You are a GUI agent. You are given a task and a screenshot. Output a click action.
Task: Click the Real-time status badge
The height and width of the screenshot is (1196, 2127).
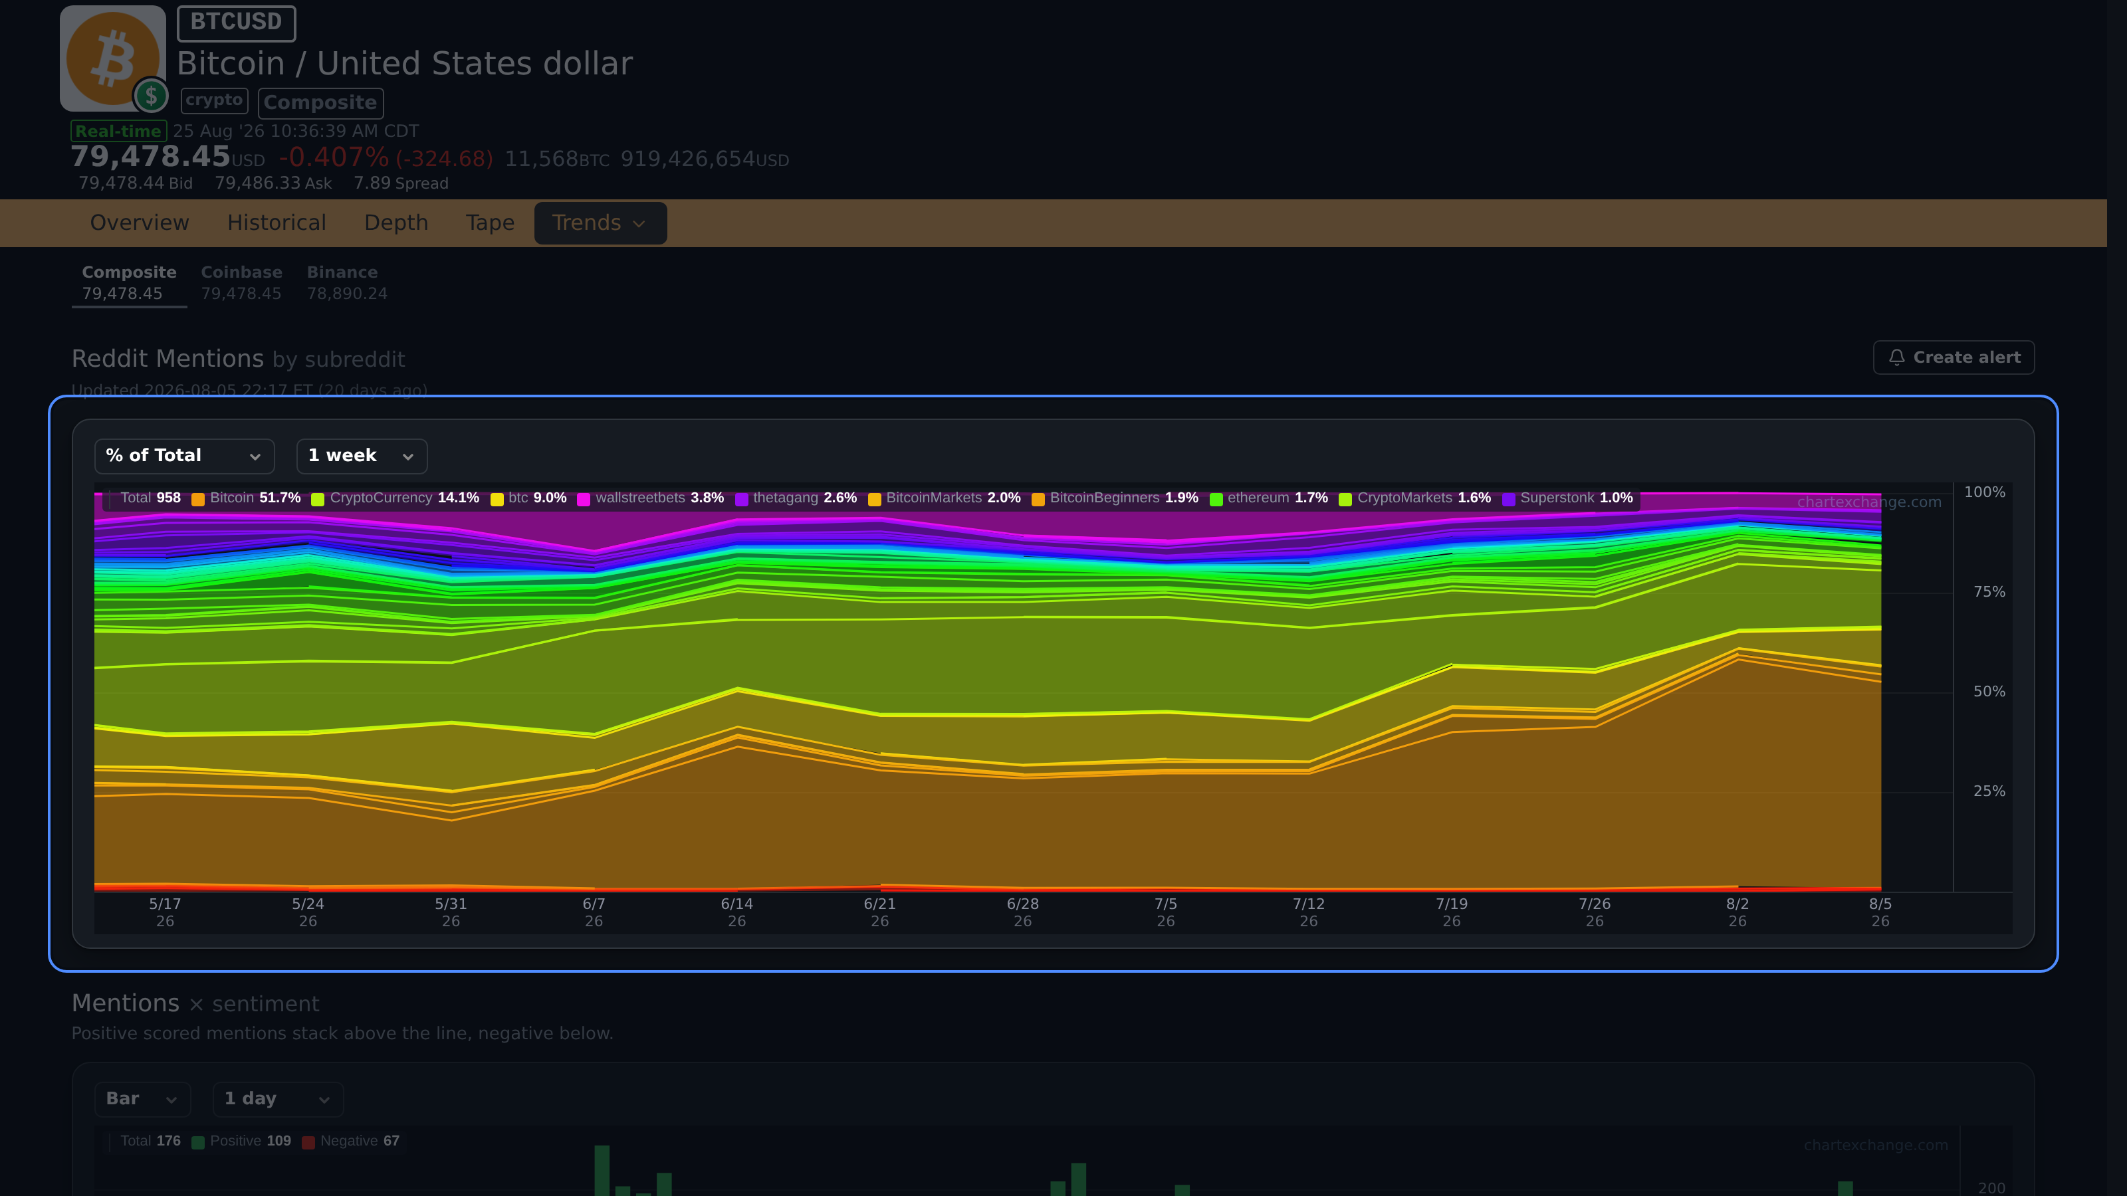[x=118, y=132]
